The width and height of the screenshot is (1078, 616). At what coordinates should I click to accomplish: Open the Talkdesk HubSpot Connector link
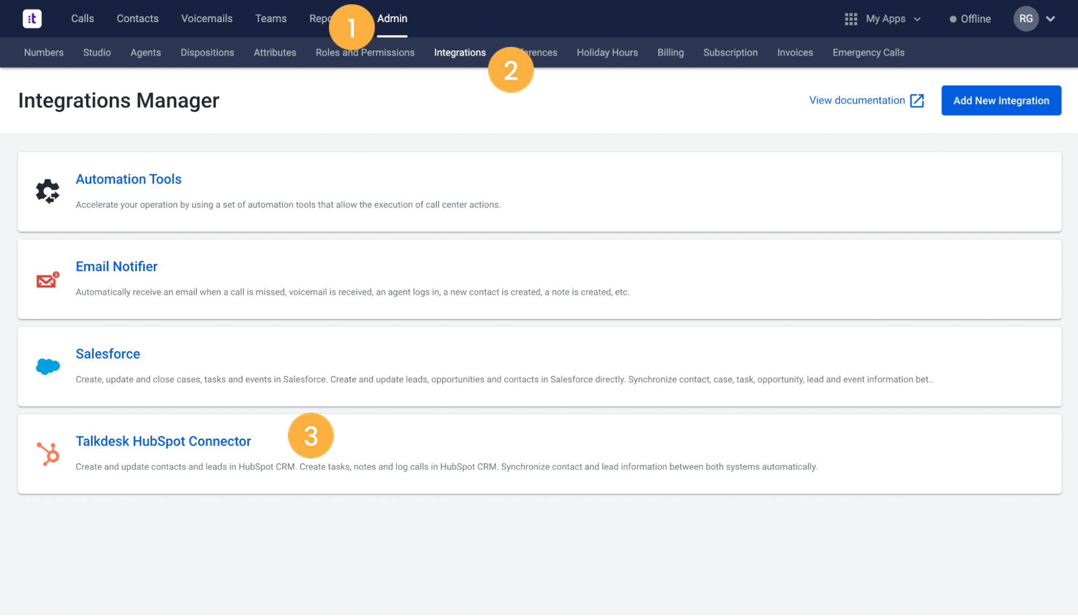163,441
